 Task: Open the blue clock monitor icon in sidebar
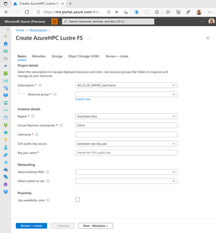(x=6, y=118)
